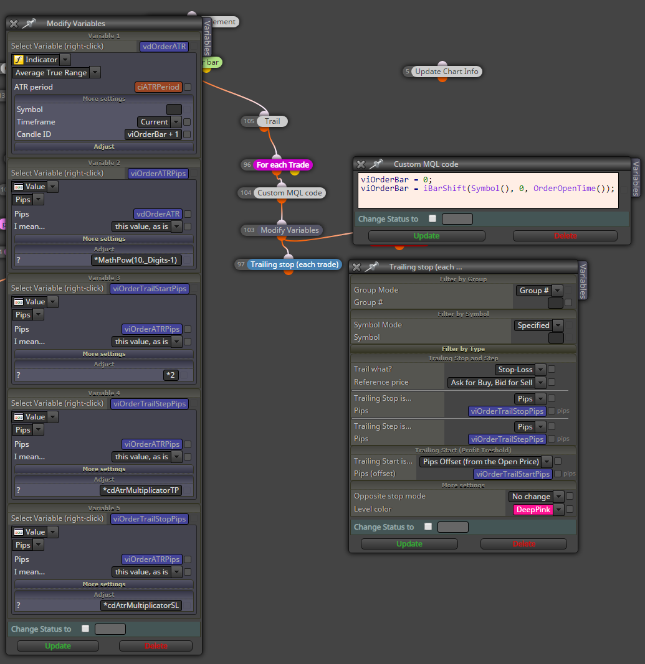Toggle Timeframe checkbox in Variable 1

[x=187, y=122]
